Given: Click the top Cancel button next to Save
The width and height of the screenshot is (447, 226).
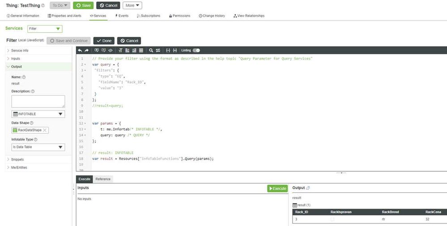Looking at the screenshot, I should (x=108, y=5).
